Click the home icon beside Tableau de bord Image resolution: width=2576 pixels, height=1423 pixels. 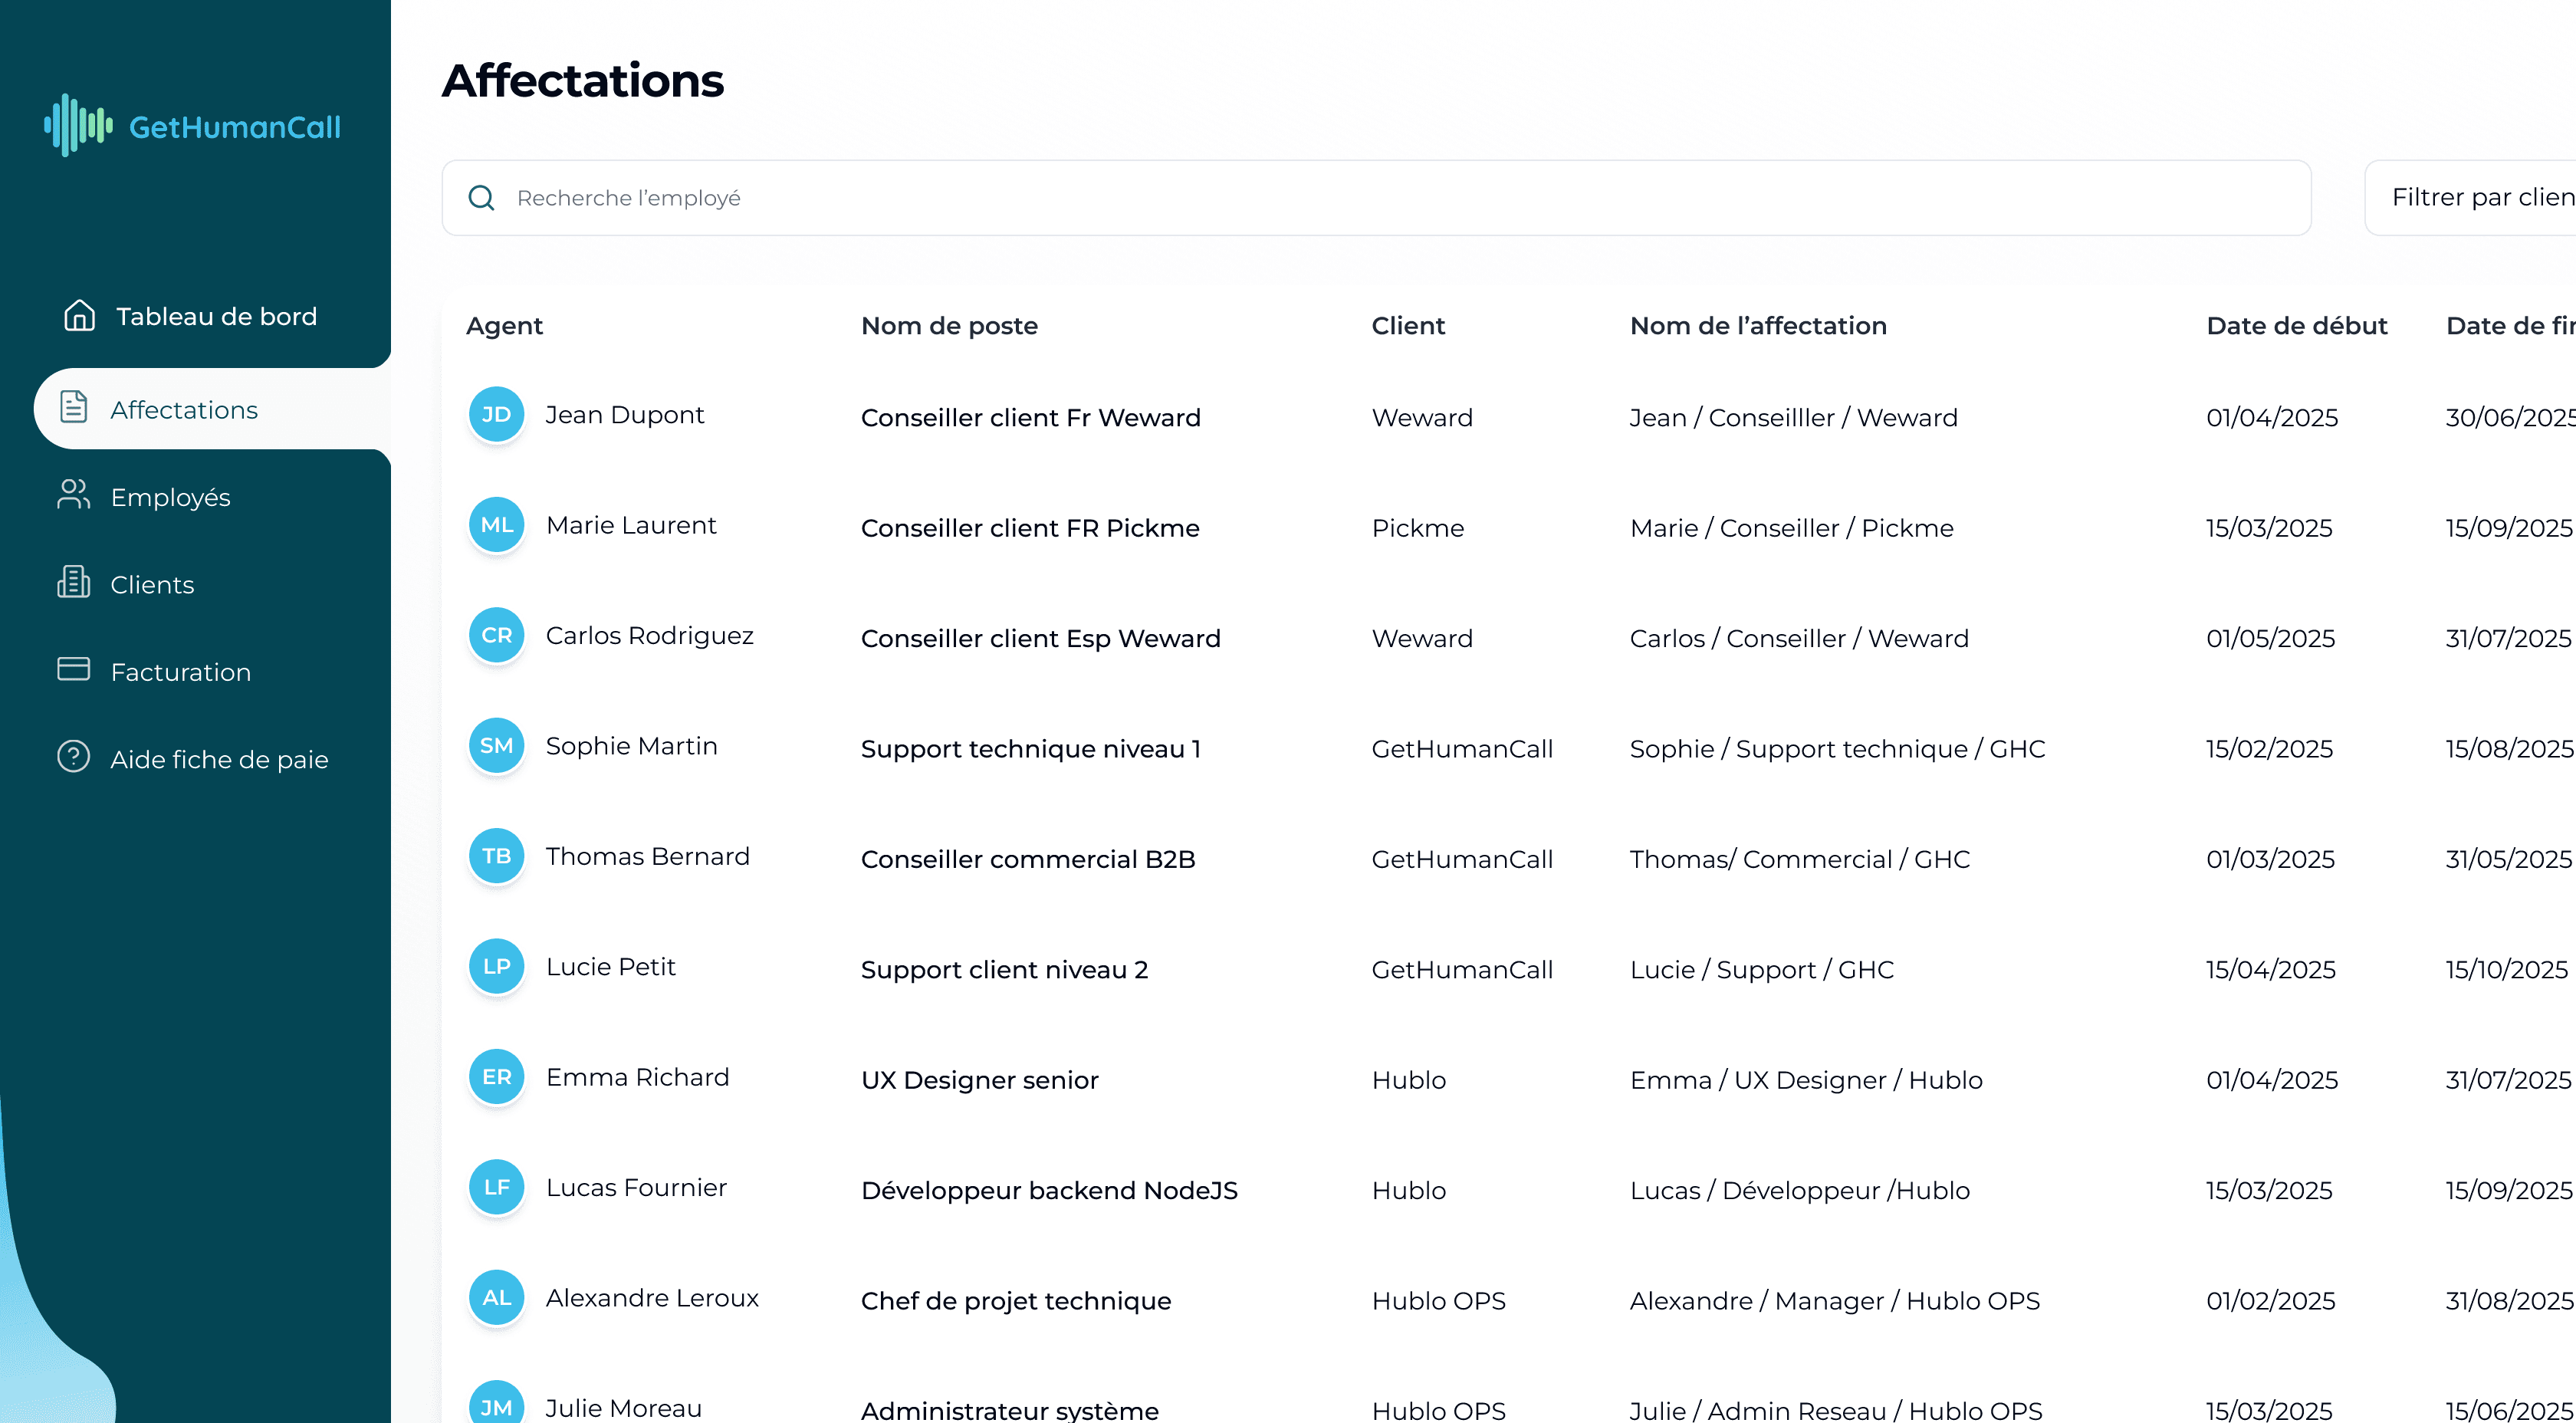point(79,316)
